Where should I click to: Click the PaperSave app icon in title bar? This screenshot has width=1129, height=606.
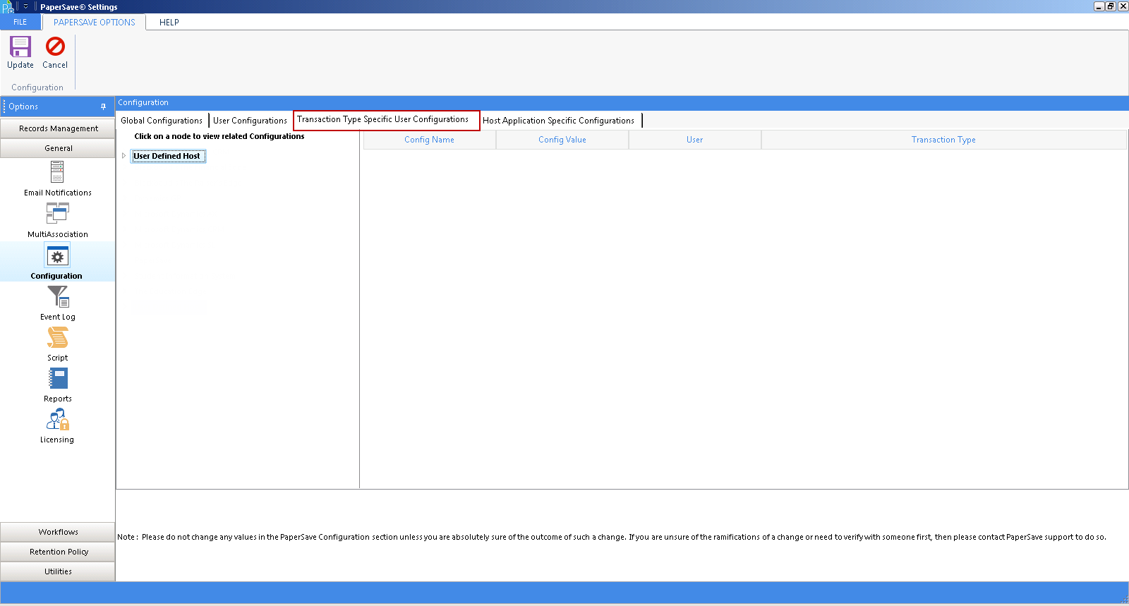[8, 7]
